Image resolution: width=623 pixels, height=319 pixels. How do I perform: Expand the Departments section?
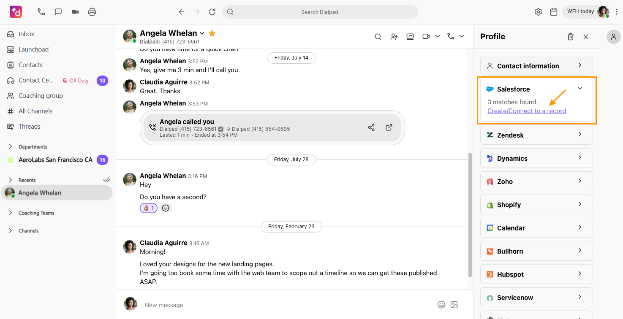[x=11, y=147]
